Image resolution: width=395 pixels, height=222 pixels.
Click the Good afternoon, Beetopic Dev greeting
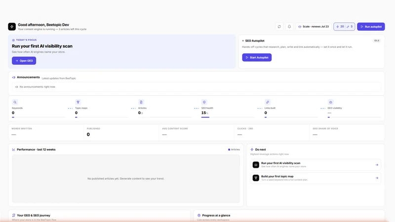[x=43, y=25]
